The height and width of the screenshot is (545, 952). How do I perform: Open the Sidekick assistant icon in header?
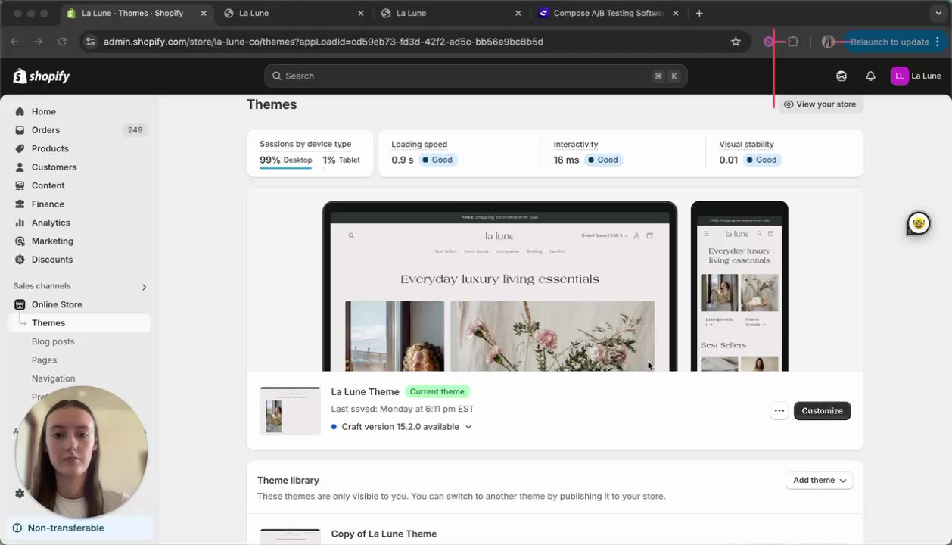[x=842, y=76]
